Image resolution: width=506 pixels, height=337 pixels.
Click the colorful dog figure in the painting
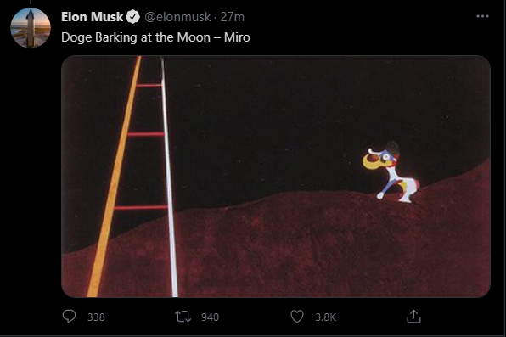tap(391, 172)
